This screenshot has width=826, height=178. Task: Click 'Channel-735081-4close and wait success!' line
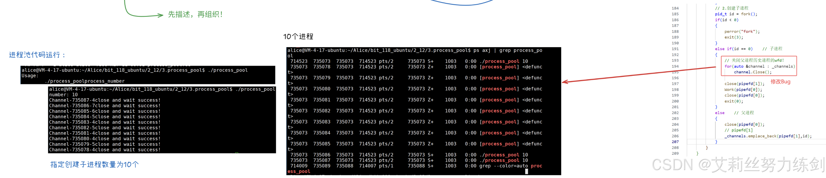pos(105,133)
